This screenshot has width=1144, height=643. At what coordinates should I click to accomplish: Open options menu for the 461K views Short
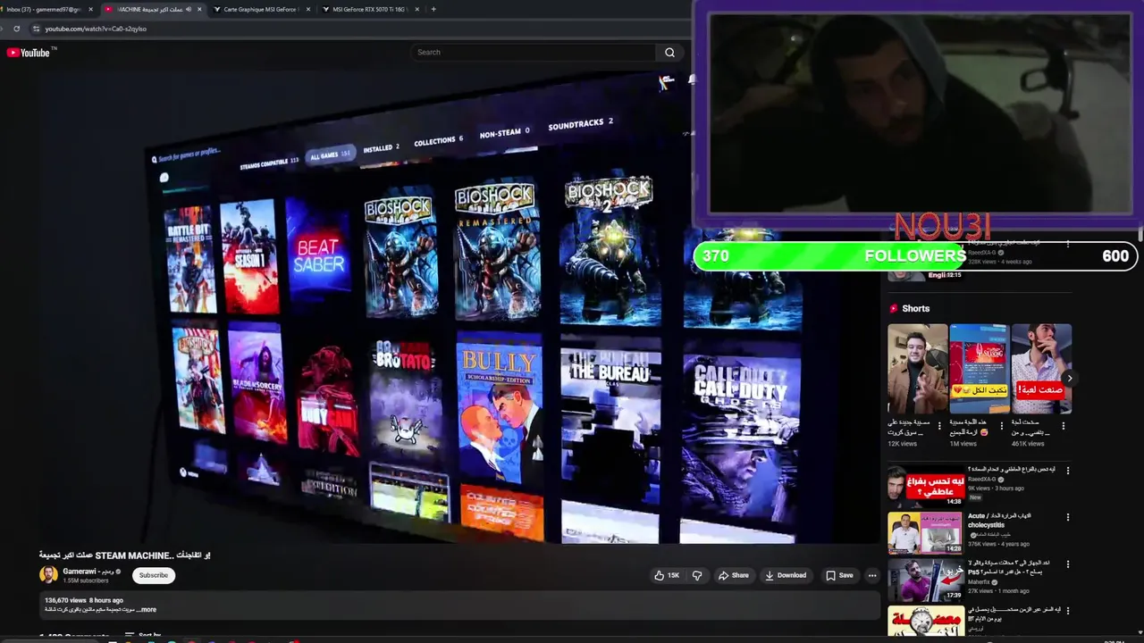point(1064,426)
